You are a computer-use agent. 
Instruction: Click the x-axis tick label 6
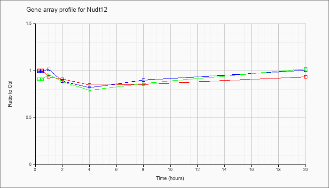tap(116, 170)
